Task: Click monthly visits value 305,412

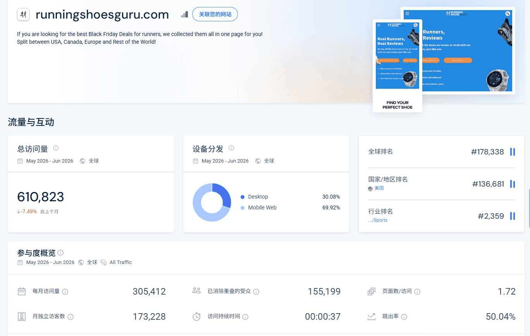Action: tap(149, 291)
